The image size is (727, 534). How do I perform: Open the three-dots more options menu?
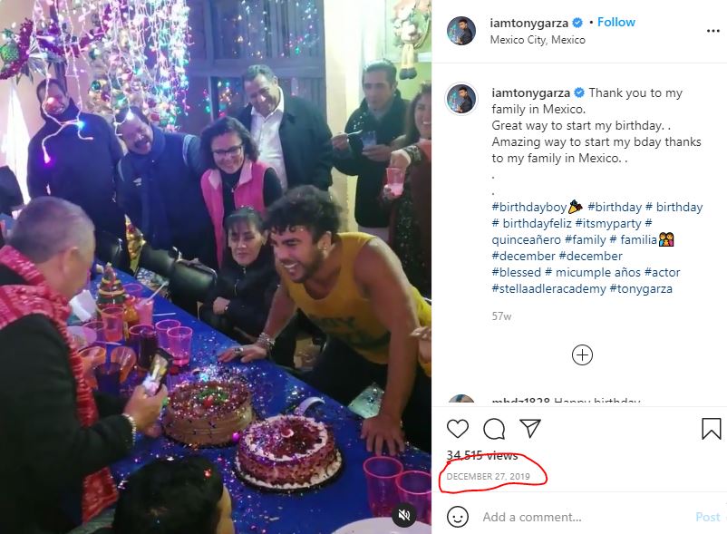713,31
